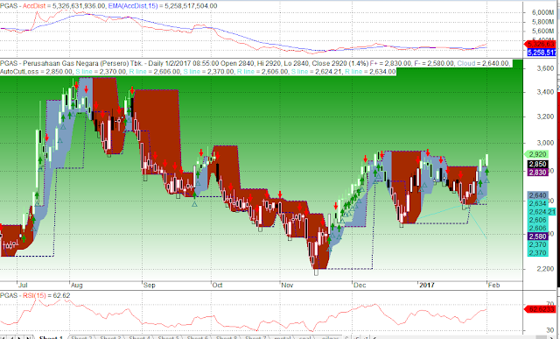This screenshot has width=560, height=339.
Task: Click the red 5,328.63 AccDist axis label
Action: [x=541, y=44]
